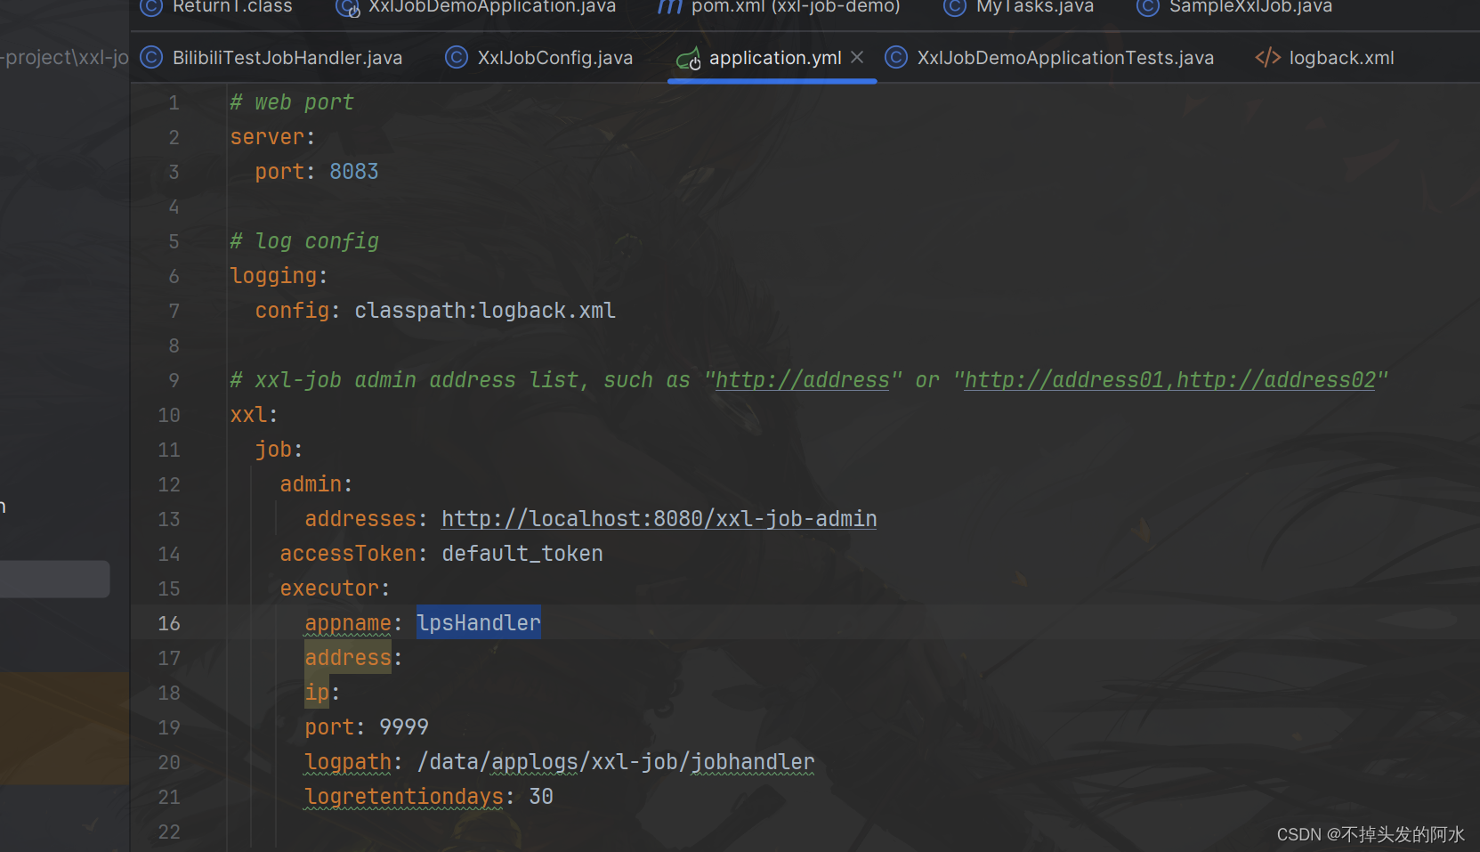Screen dimensions: 1480x852
Task: Click the appname key
Action: [348, 623]
